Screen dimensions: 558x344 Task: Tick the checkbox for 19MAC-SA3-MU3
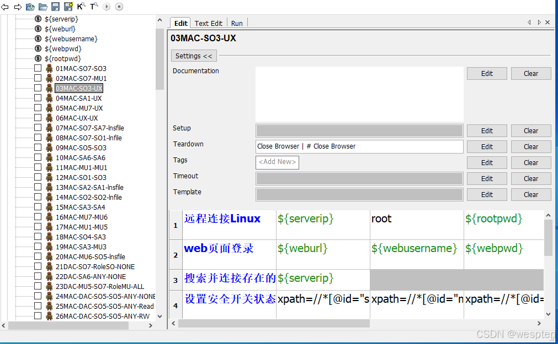[x=38, y=247]
